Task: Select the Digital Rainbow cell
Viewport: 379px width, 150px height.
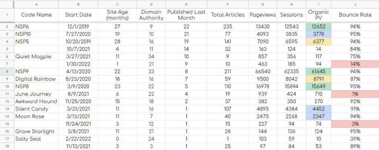Action: pos(36,79)
